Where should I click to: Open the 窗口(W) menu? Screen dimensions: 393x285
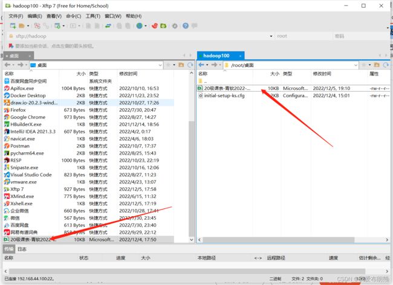tap(113, 16)
